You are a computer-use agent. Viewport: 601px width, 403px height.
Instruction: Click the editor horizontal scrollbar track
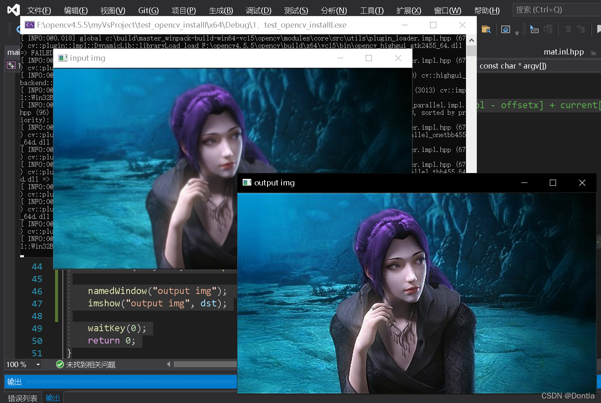pos(205,364)
